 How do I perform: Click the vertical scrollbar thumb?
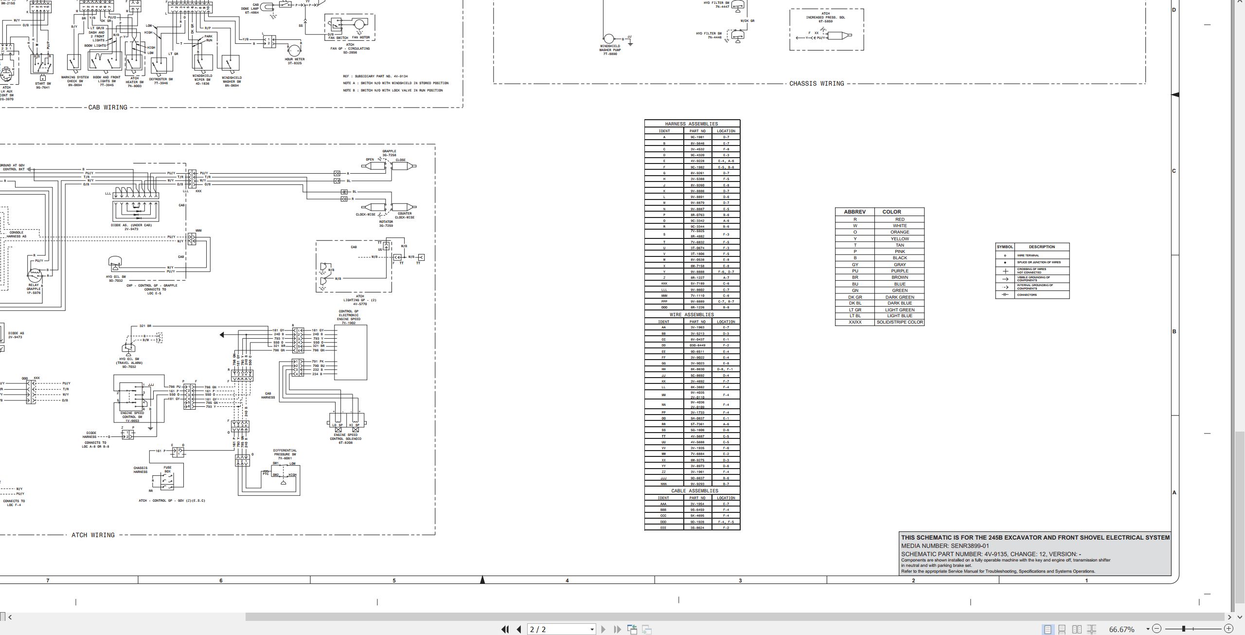click(1240, 517)
